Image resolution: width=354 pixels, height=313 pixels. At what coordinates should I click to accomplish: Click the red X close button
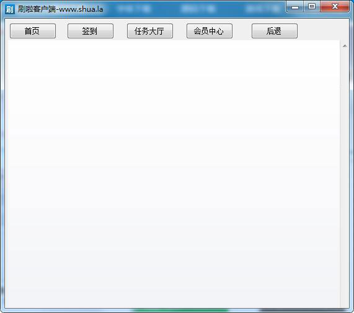click(335, 7)
